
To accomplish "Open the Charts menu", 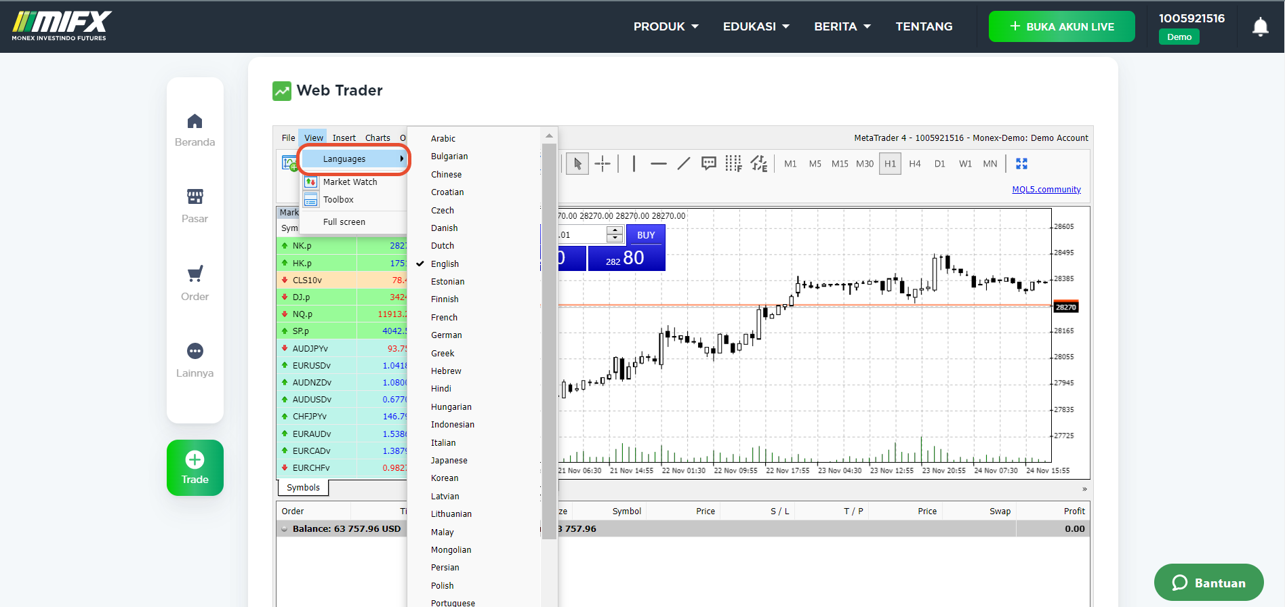I will 378,138.
